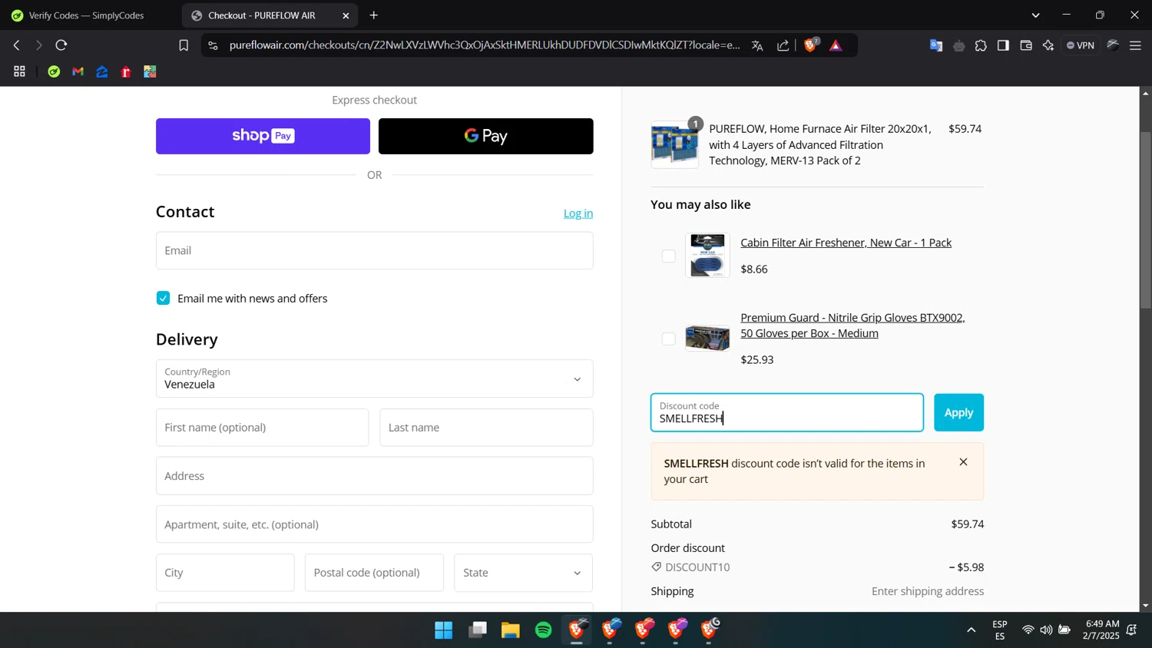Share this page icon
This screenshot has height=648, width=1152.
(783, 45)
